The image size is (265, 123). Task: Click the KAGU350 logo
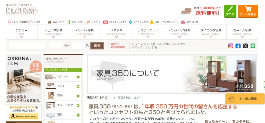[x=22, y=10]
